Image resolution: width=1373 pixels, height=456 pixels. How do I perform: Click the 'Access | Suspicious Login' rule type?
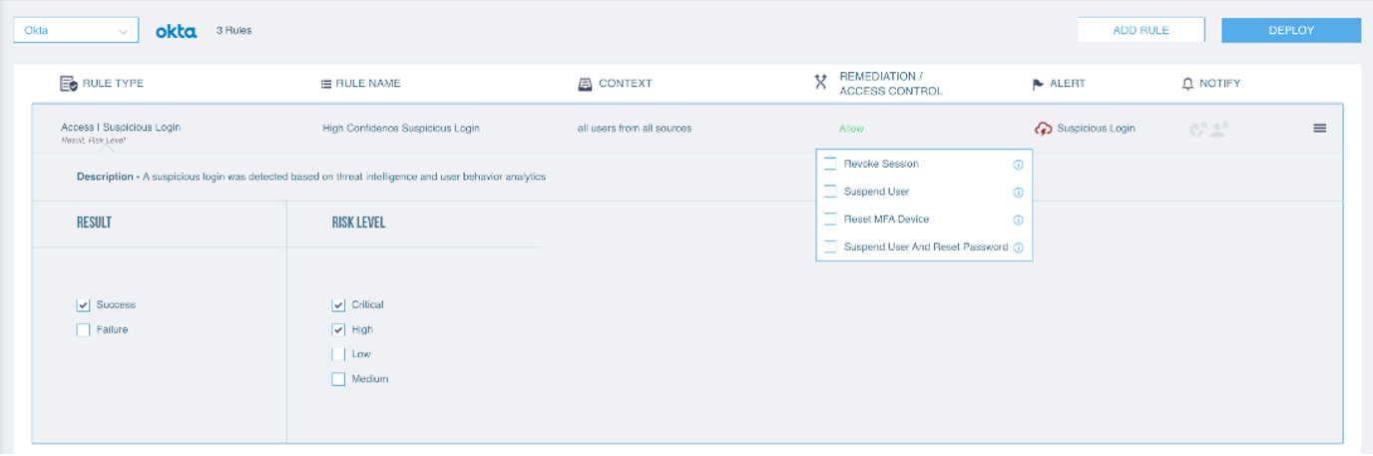(121, 128)
